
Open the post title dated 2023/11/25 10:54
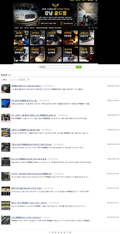(x=32, y=144)
